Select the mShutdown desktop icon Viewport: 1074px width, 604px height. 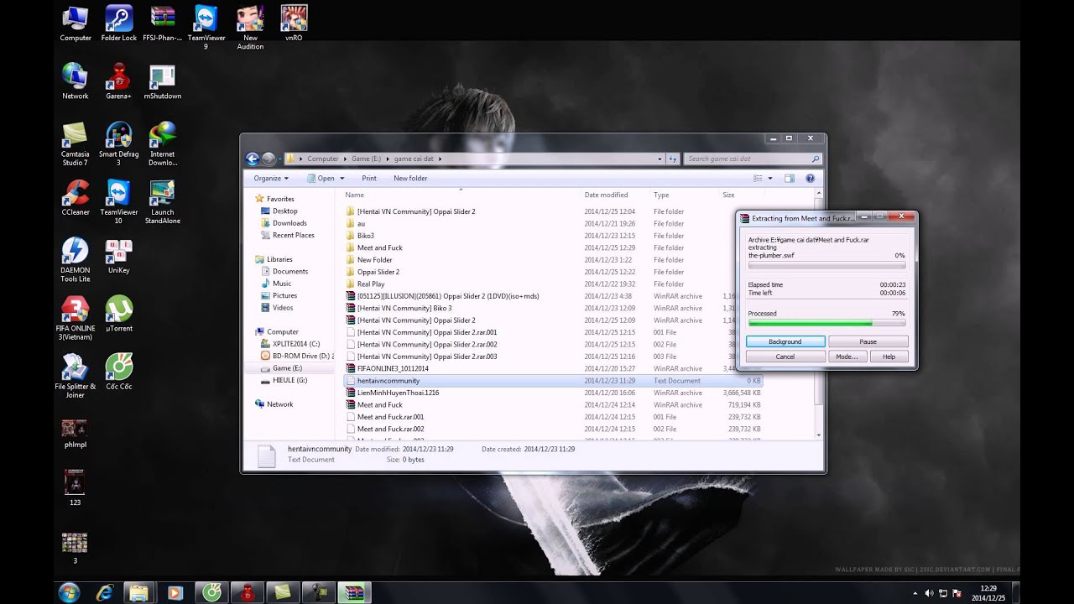coord(162,81)
